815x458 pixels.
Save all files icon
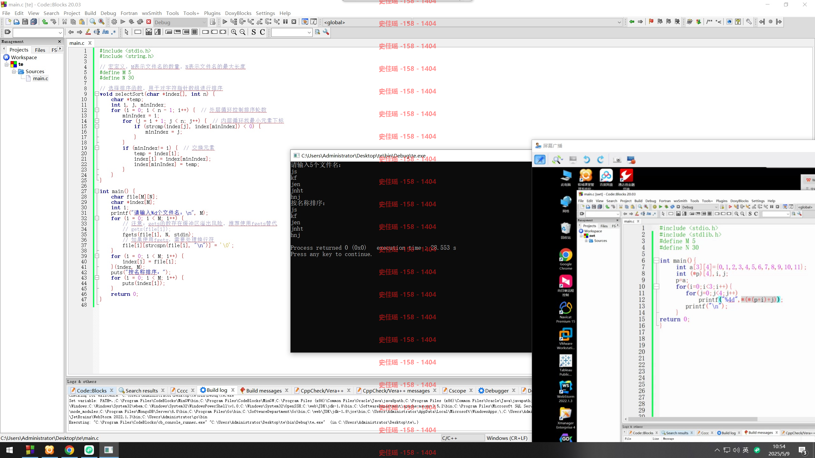(x=34, y=22)
